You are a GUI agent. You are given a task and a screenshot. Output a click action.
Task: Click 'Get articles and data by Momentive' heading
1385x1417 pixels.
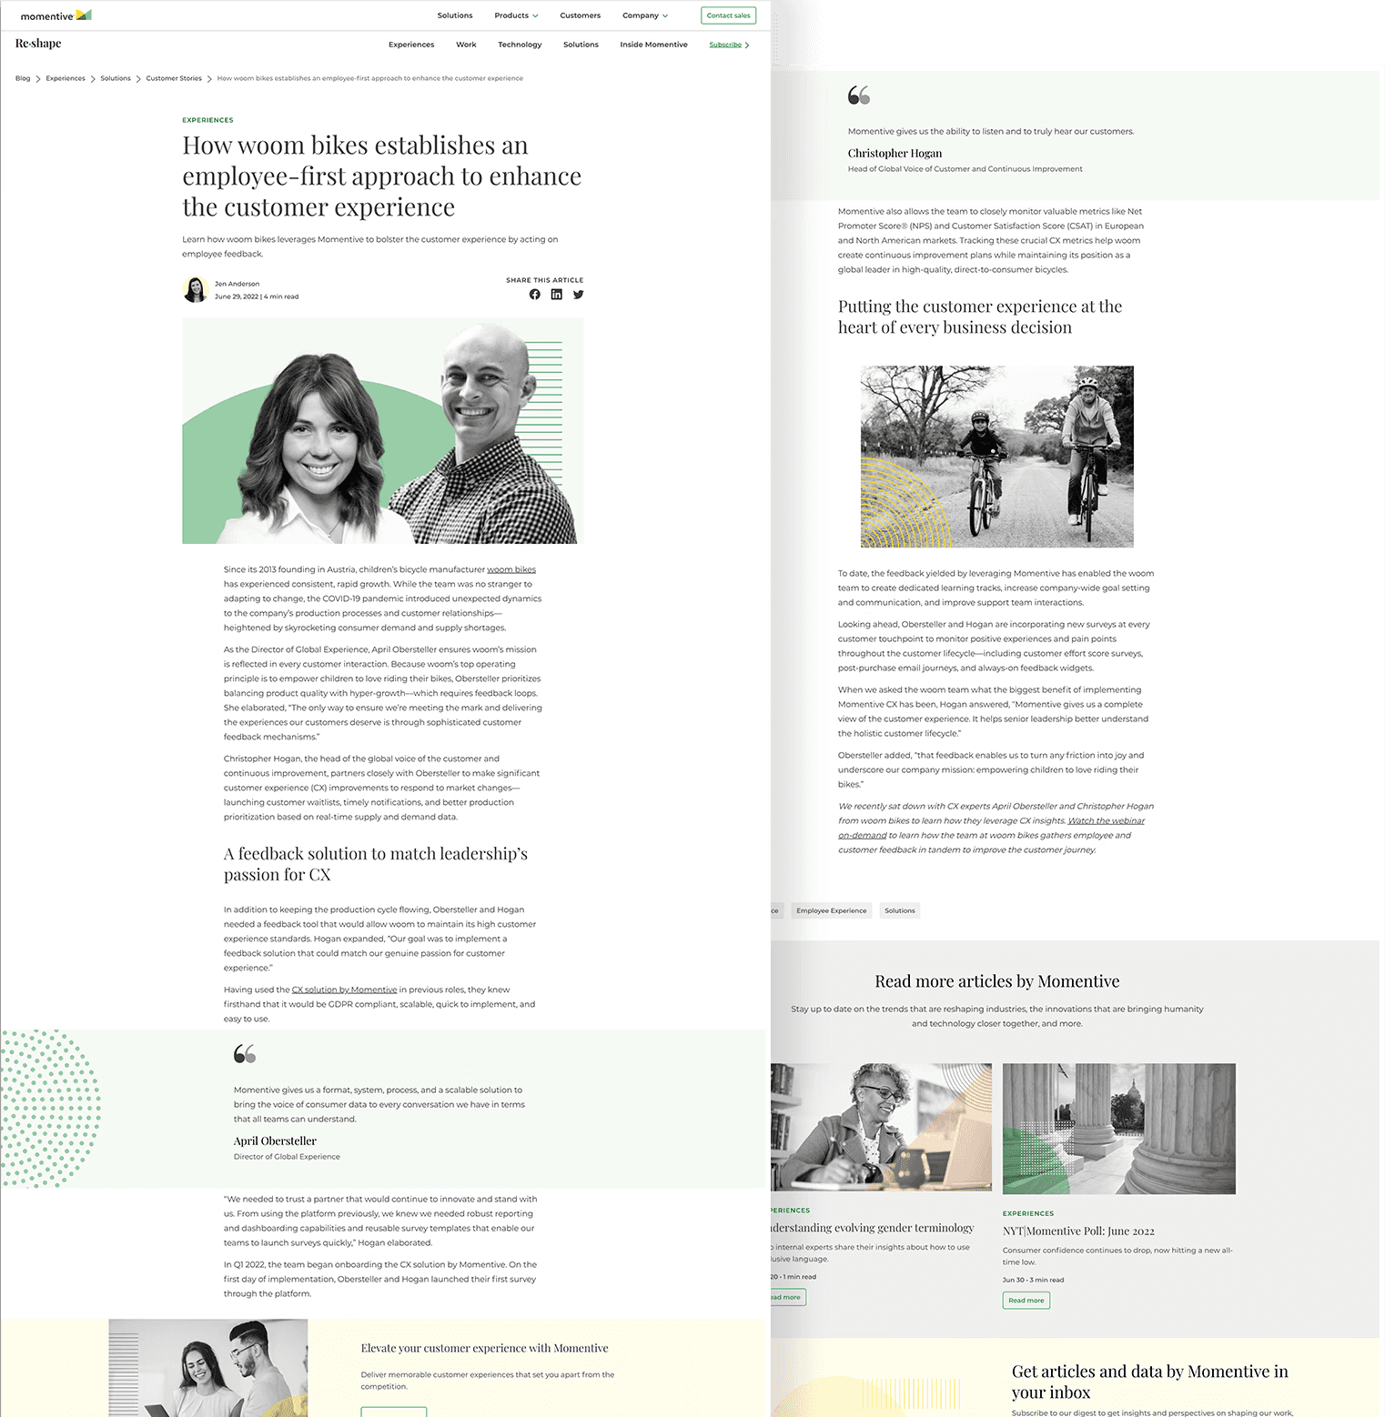tap(1149, 1382)
